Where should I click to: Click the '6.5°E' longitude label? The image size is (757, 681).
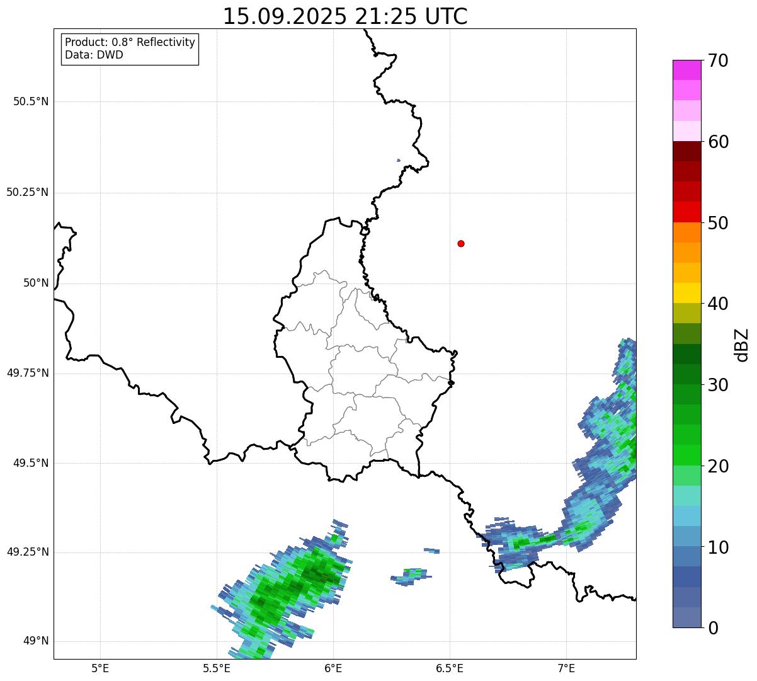[450, 668]
